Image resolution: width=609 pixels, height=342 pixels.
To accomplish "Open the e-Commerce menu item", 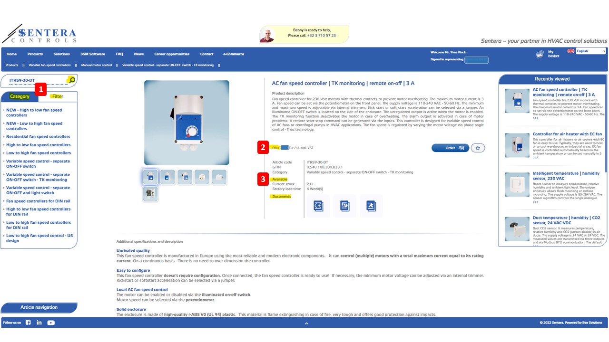I will 234,54.
